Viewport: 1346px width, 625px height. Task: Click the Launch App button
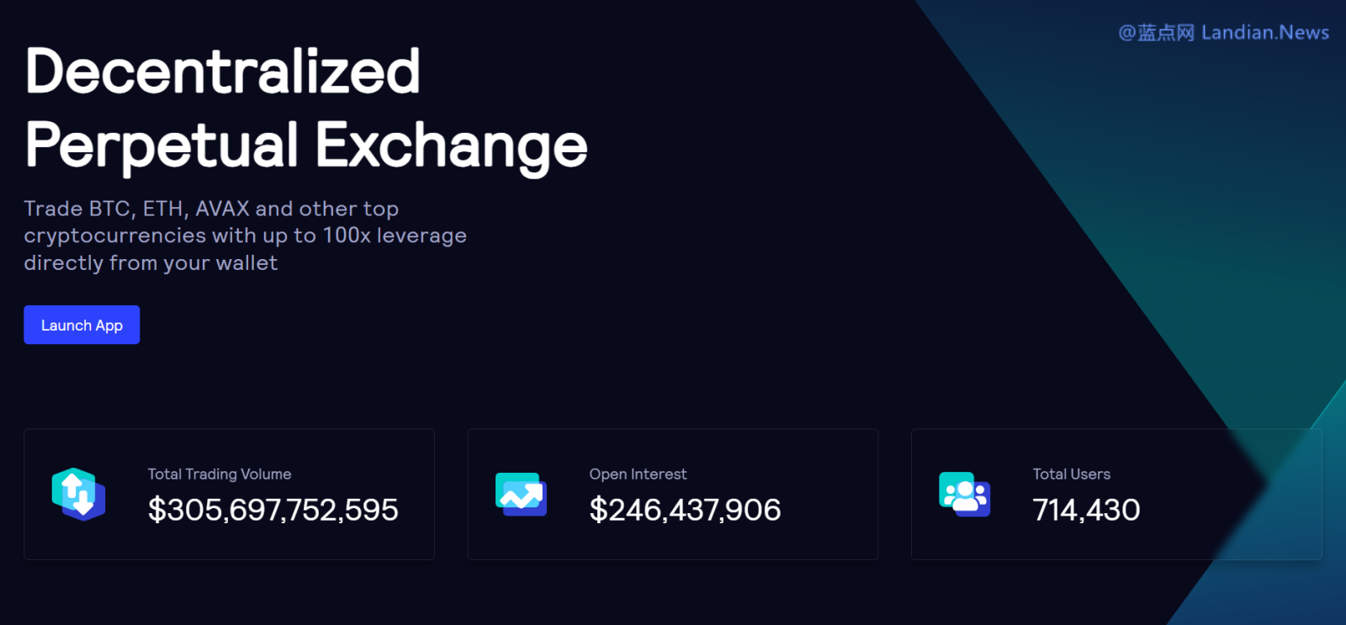pos(82,325)
